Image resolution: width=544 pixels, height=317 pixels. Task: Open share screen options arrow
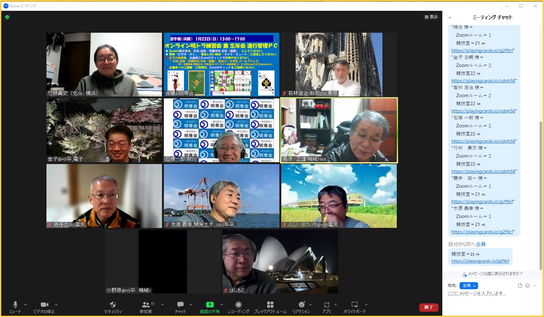(222, 305)
